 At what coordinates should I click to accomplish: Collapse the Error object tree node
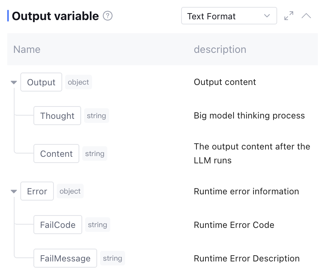pos(14,191)
